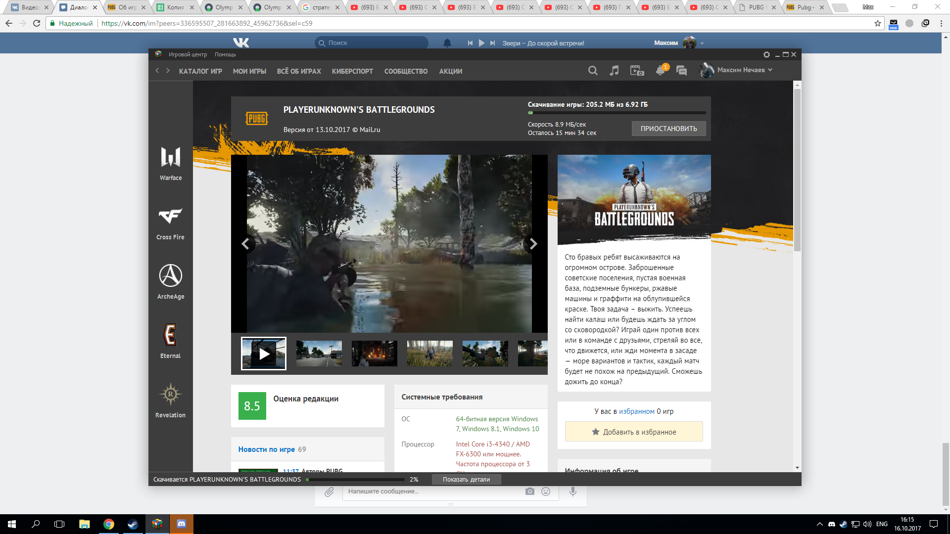Click the search magnifier in Game Center
This screenshot has width=950, height=534.
[593, 71]
